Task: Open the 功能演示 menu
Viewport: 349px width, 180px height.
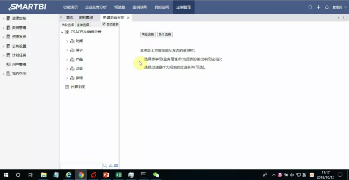Action: click(x=70, y=7)
